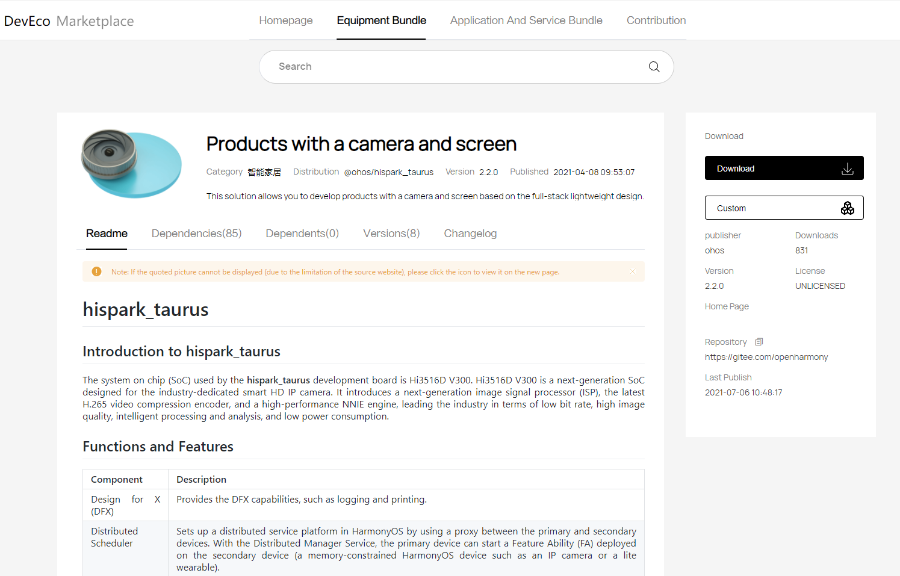This screenshot has height=576, width=900.
Task: Switch to the Changelog tab
Action: [x=470, y=234]
